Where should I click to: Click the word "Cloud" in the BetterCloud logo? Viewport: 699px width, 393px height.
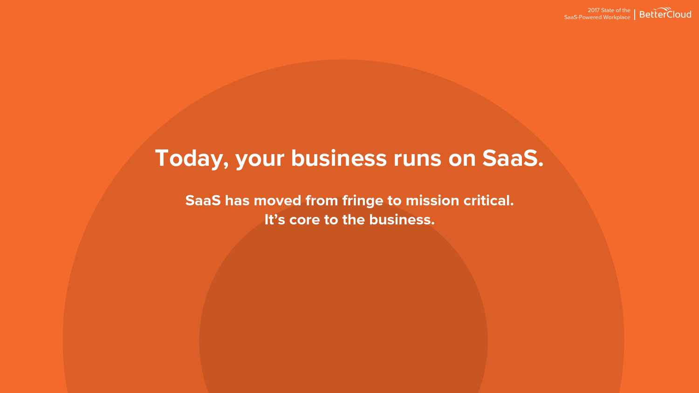[679, 14]
